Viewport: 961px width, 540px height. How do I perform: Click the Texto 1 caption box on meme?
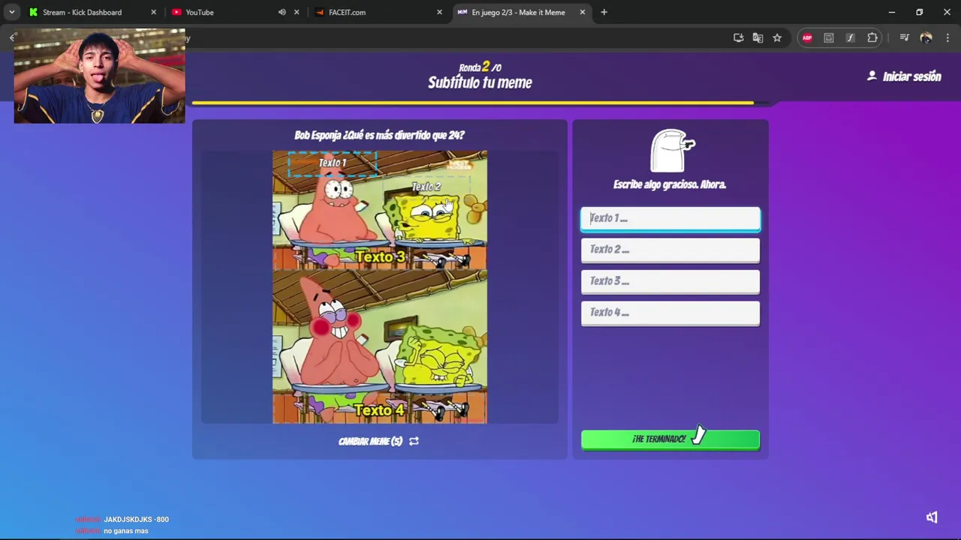pos(333,163)
